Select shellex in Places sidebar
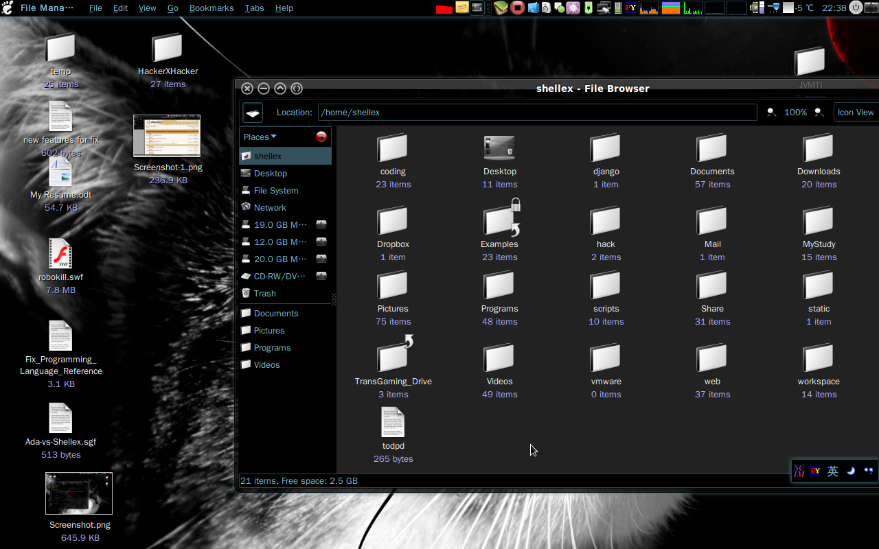The height and width of the screenshot is (549, 879). 285,156
